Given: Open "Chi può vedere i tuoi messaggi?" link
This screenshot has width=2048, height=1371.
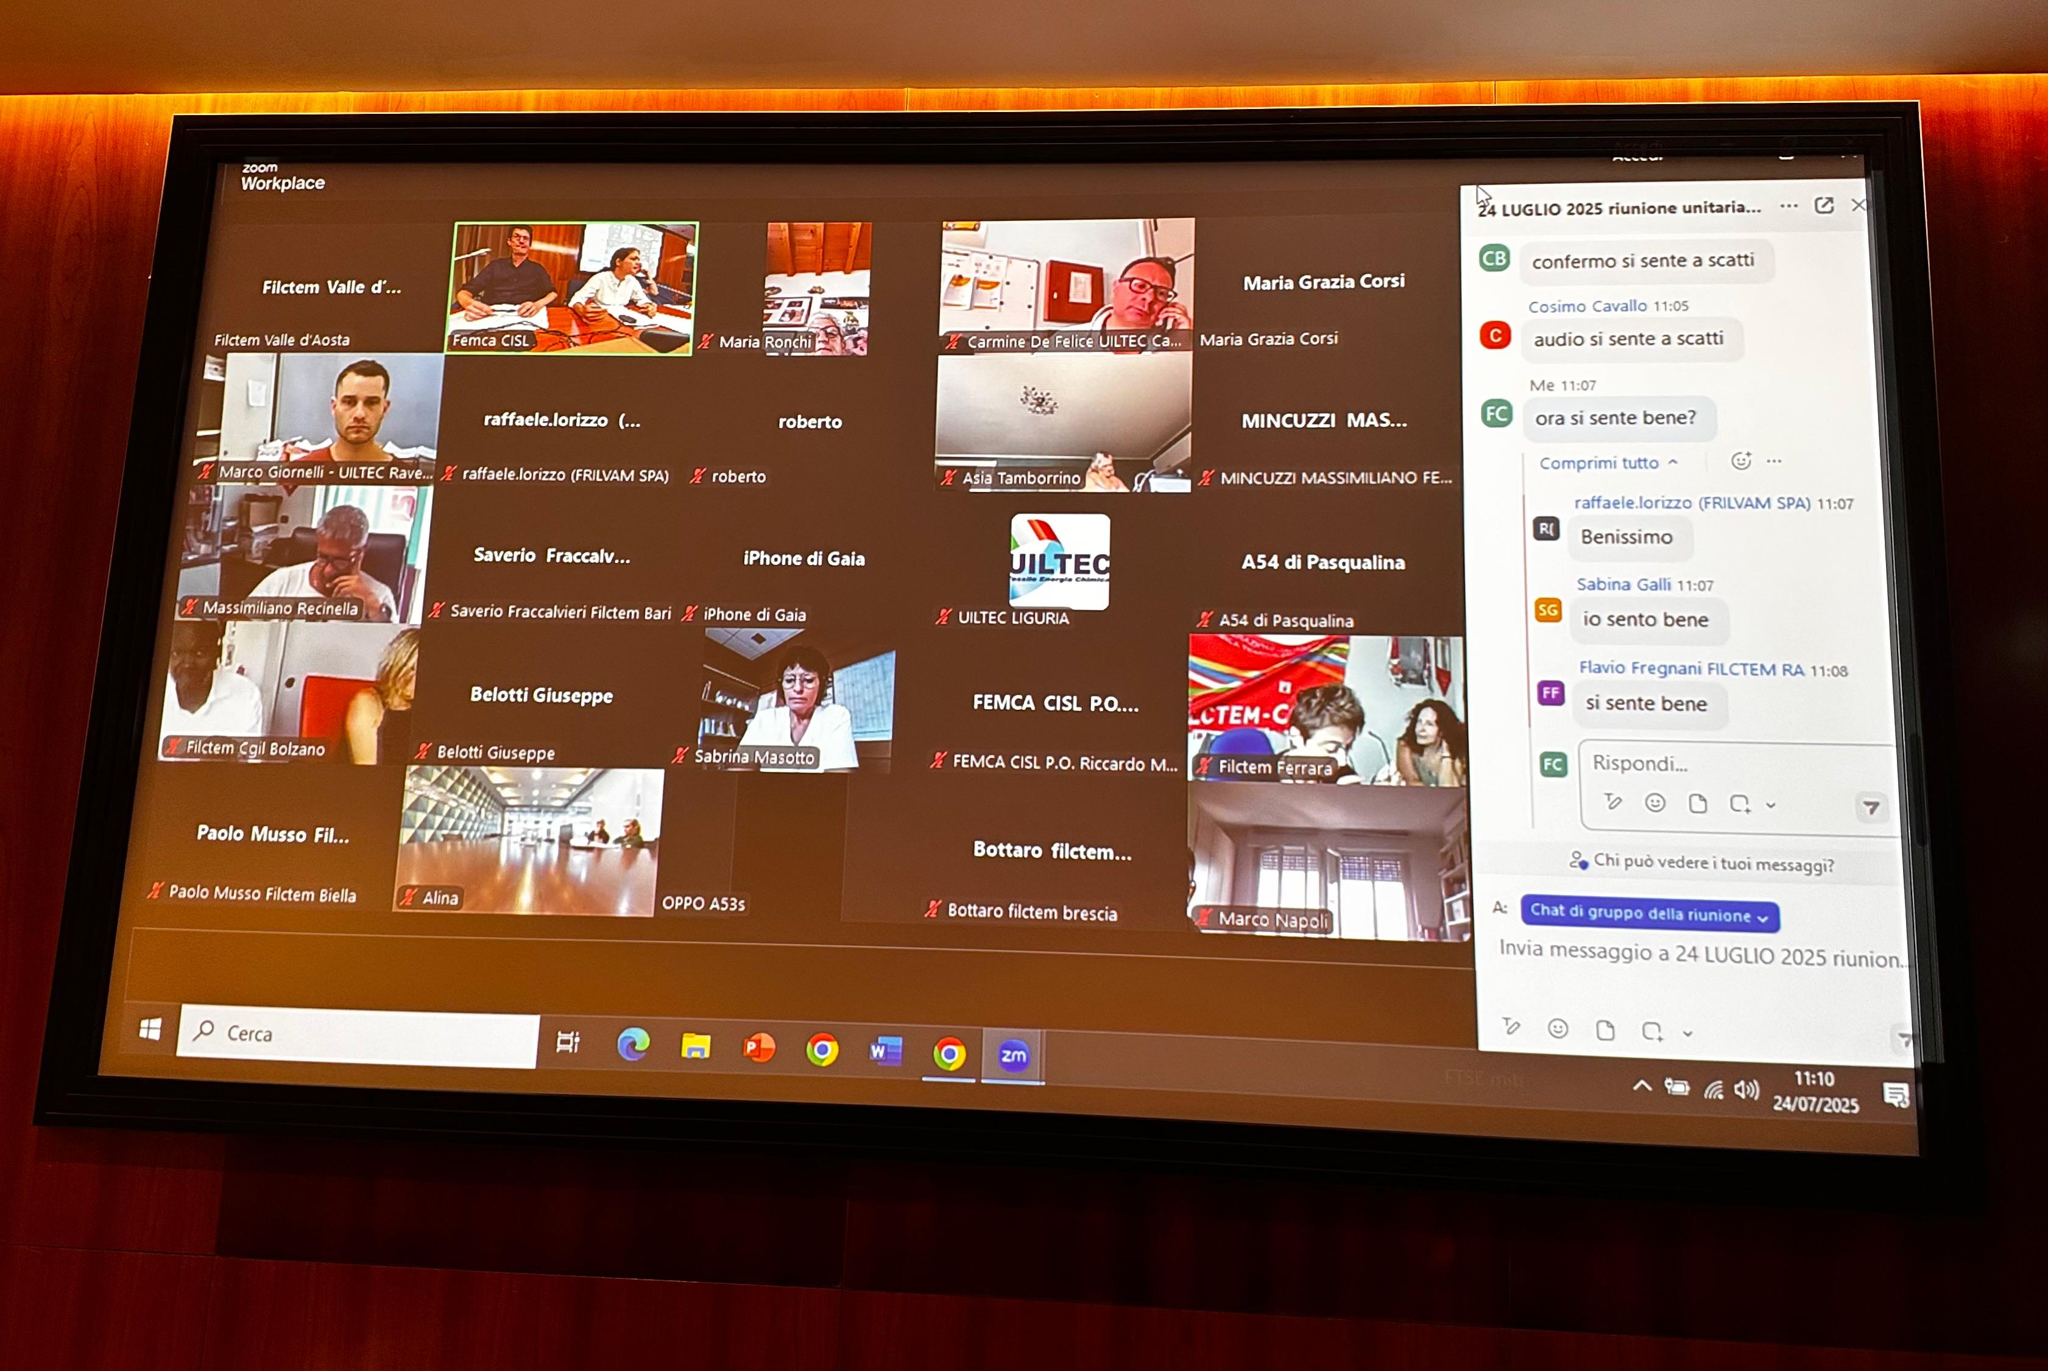Looking at the screenshot, I should (x=1701, y=863).
